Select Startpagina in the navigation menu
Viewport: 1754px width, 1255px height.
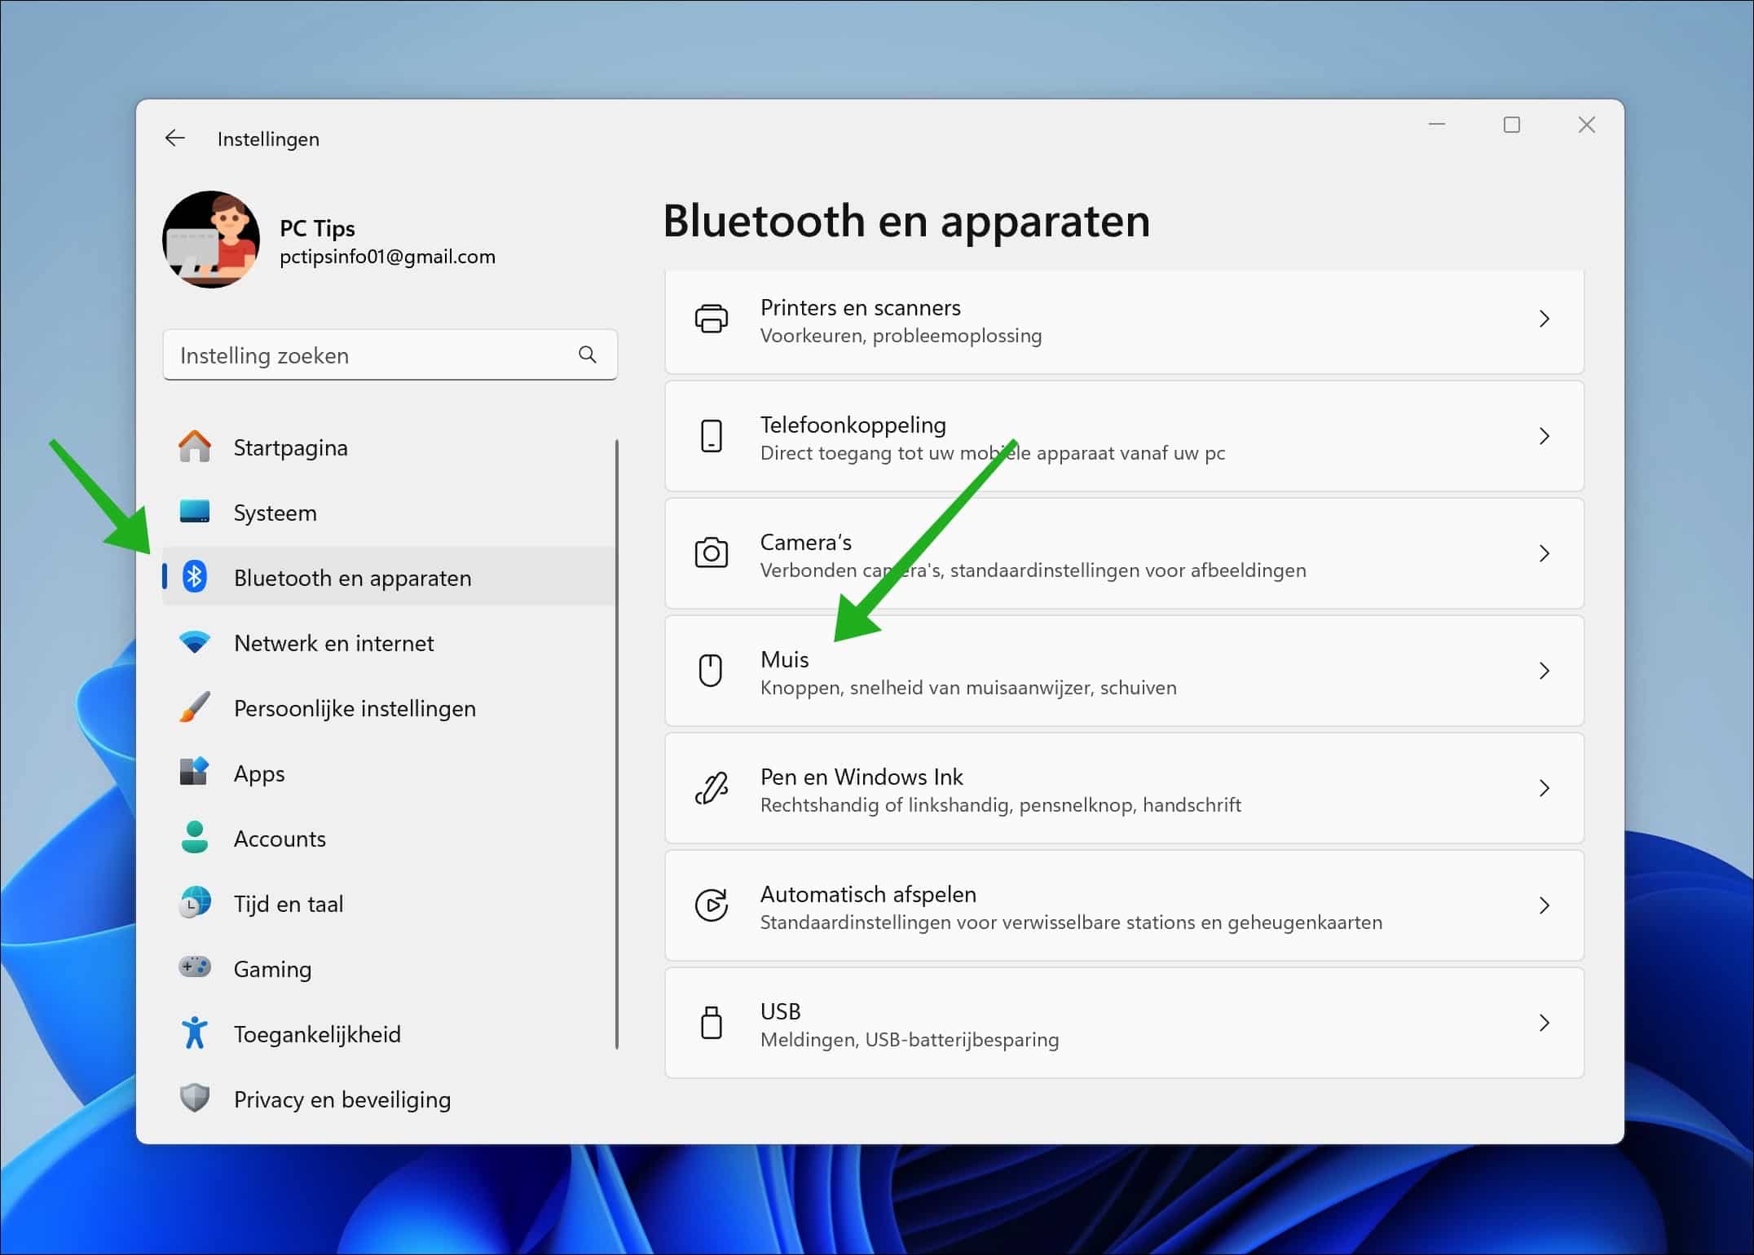291,447
